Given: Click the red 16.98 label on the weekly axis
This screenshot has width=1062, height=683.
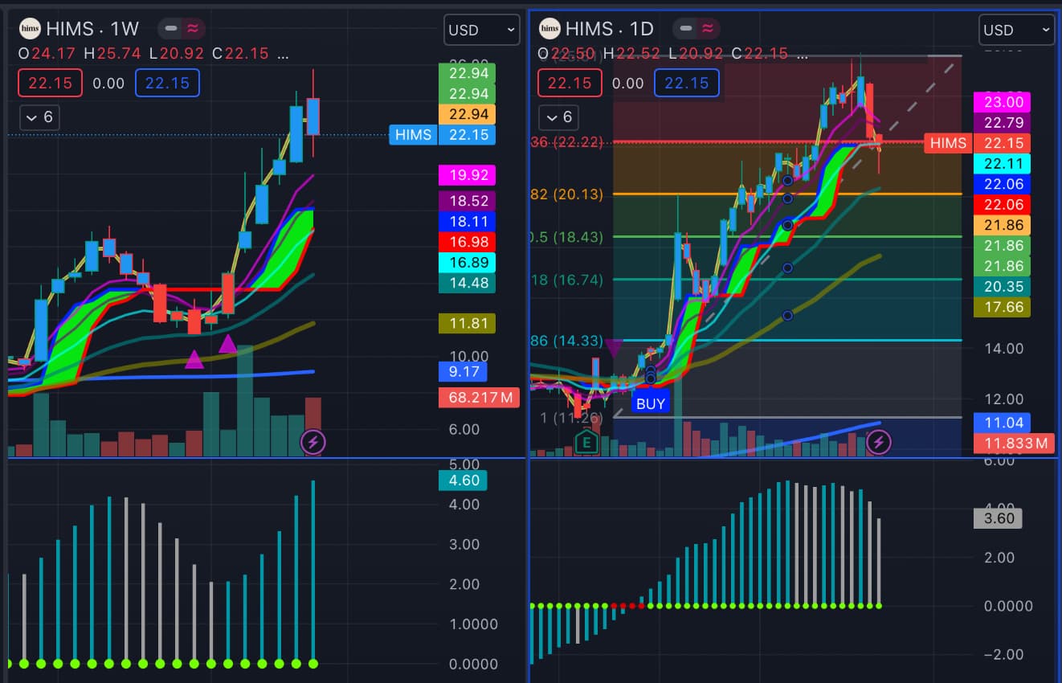Looking at the screenshot, I should click(468, 241).
